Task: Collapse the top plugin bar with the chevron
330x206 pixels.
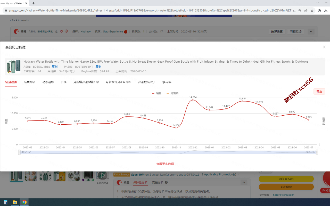Action: (311, 32)
